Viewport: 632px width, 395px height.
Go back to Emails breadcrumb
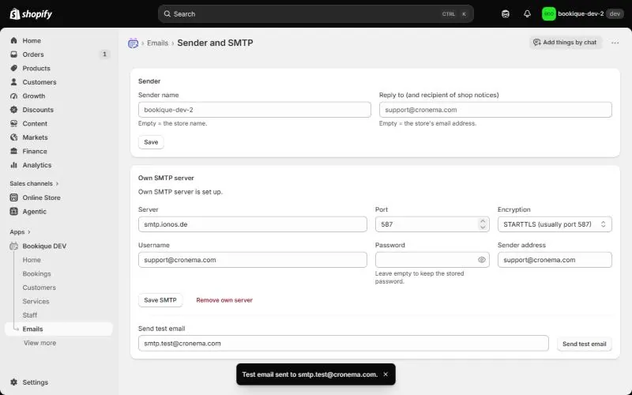click(x=157, y=43)
